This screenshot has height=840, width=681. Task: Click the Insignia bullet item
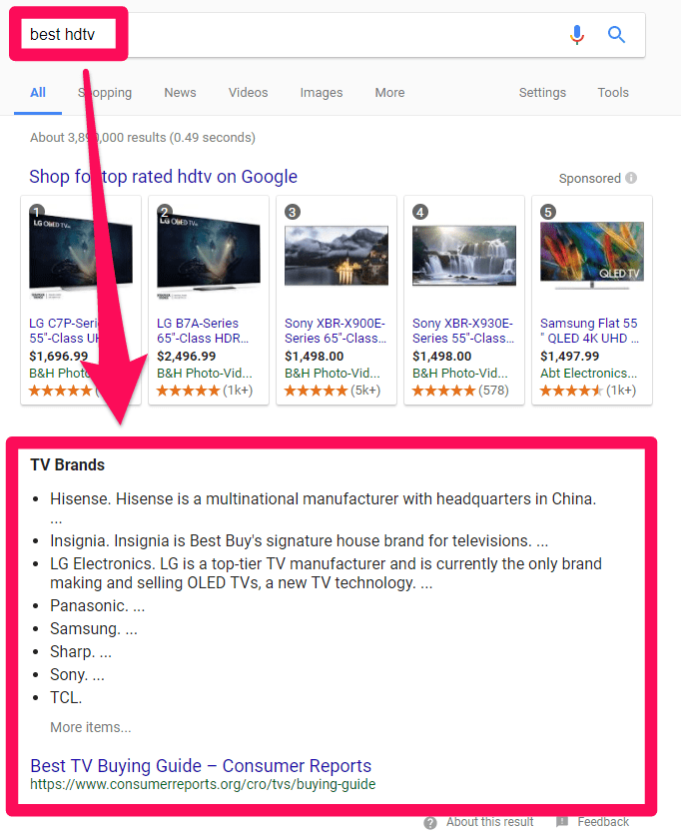click(299, 540)
